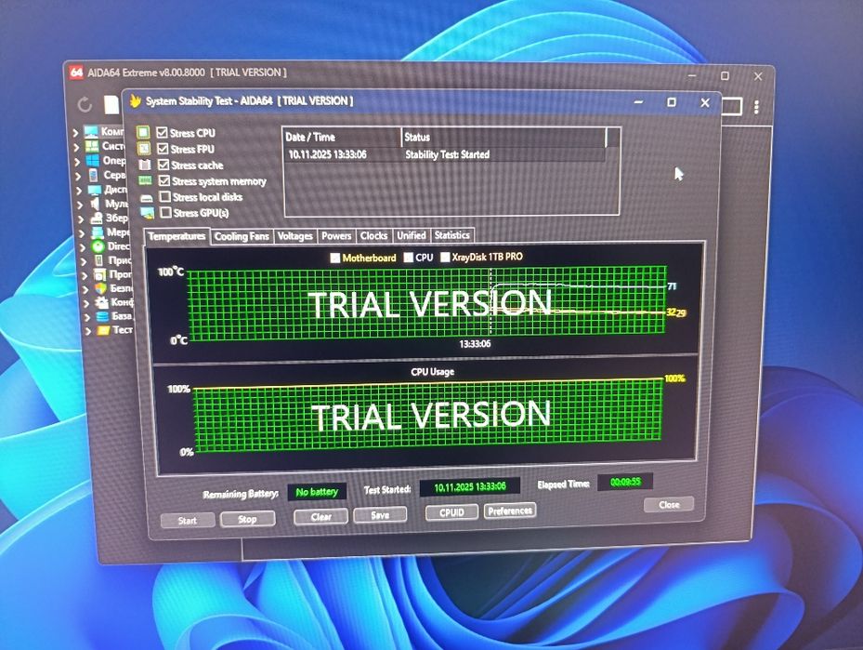Open the three-dot menu in AIDA64 Extreme window
The height and width of the screenshot is (650, 863).
click(757, 106)
